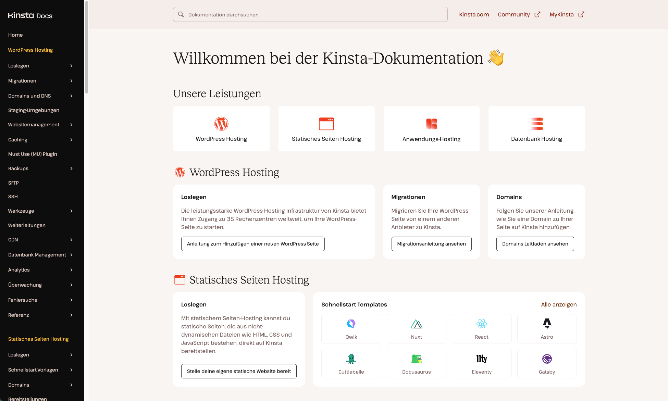Image resolution: width=668 pixels, height=401 pixels.
Task: Click the search magnifier icon
Action: (x=181, y=14)
